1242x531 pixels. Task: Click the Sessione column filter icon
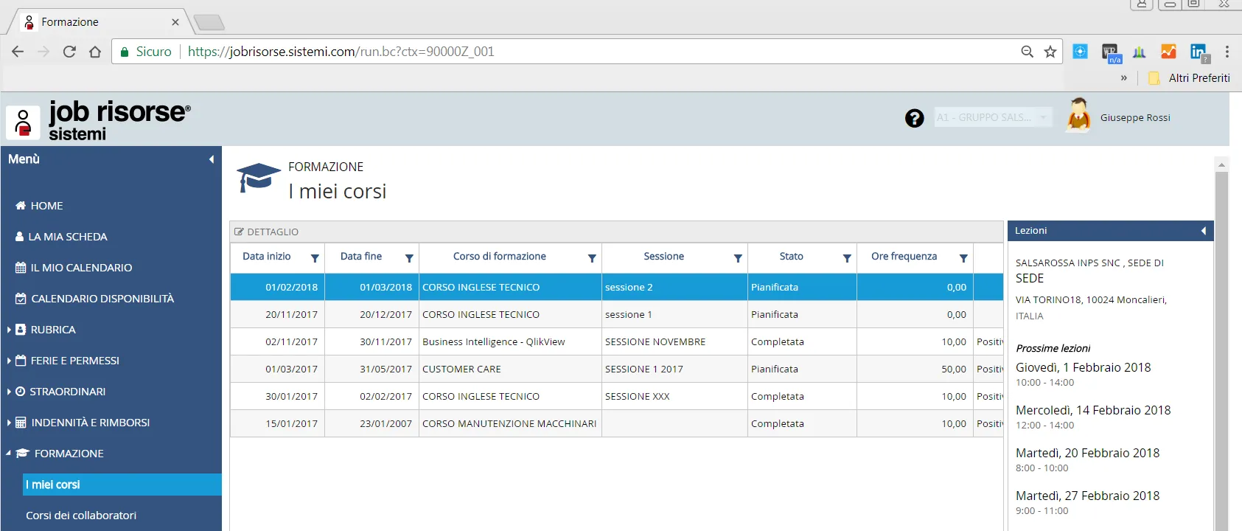point(738,258)
